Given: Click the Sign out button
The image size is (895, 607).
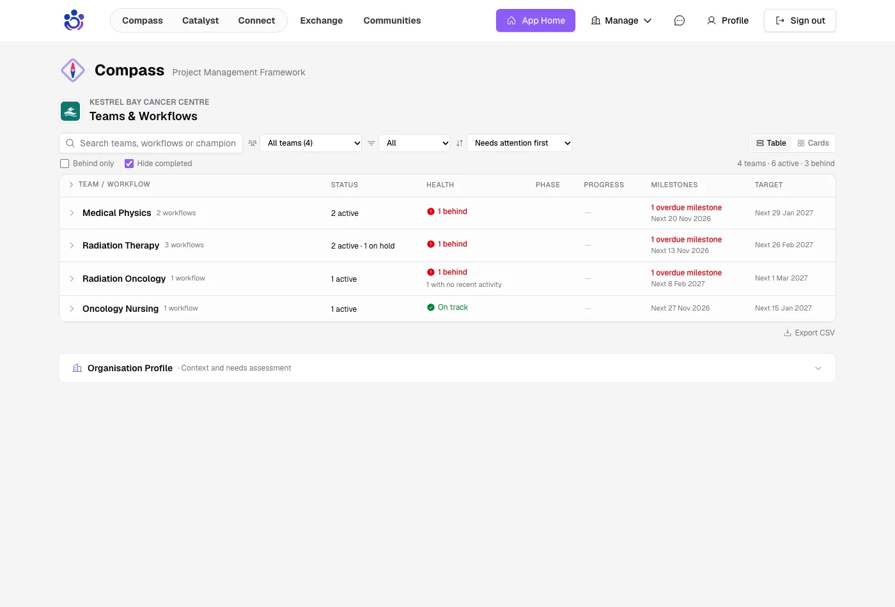Looking at the screenshot, I should 800,20.
